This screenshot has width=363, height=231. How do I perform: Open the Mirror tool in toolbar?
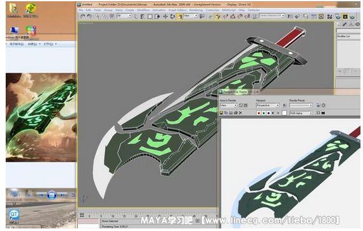(x=290, y=16)
